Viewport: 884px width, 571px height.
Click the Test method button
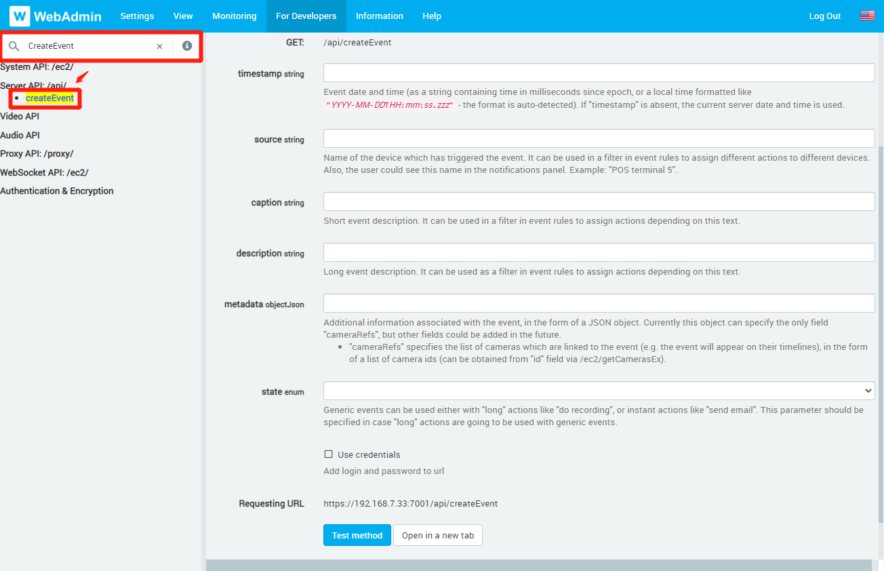(357, 535)
